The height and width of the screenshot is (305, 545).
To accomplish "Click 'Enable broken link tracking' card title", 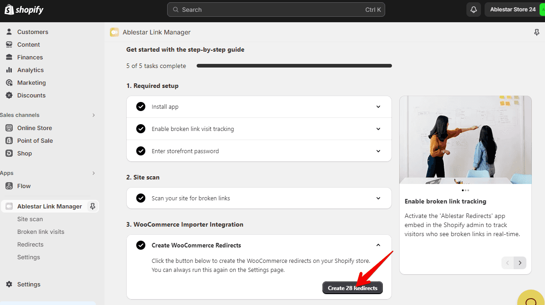I will [x=446, y=201].
